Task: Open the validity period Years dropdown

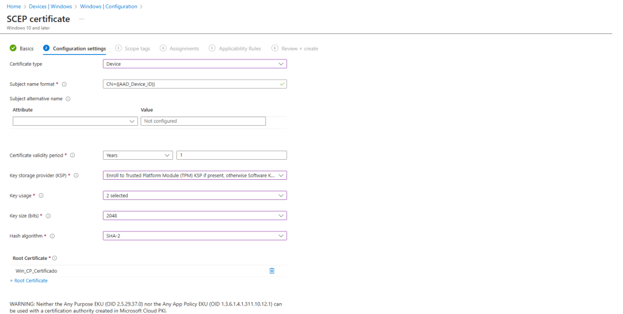Action: pyautogui.click(x=138, y=155)
